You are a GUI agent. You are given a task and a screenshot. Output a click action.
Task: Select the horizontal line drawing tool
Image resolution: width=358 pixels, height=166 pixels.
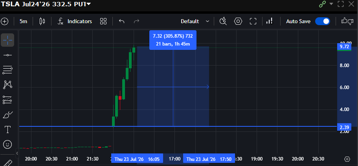coord(7,55)
